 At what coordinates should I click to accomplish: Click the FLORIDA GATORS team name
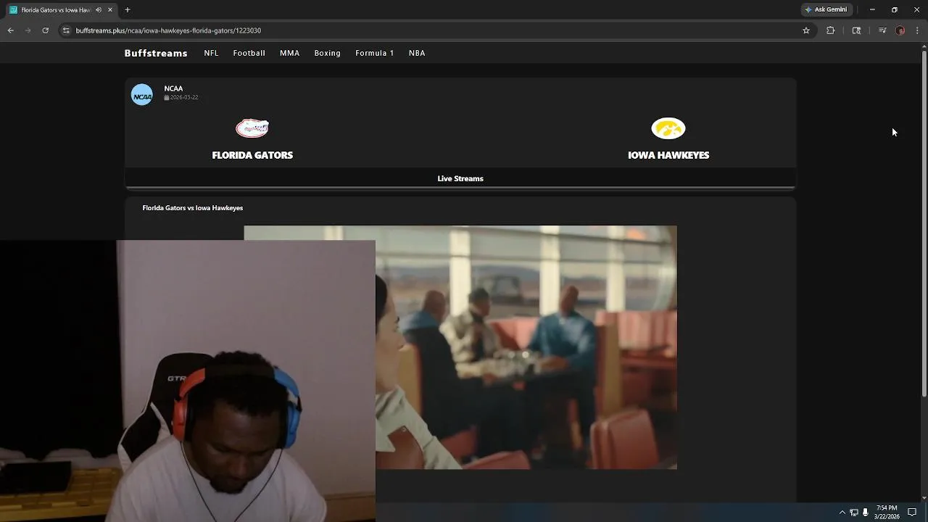252,155
